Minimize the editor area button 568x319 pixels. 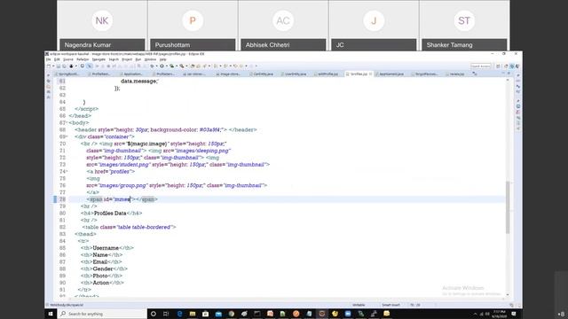(503, 74)
